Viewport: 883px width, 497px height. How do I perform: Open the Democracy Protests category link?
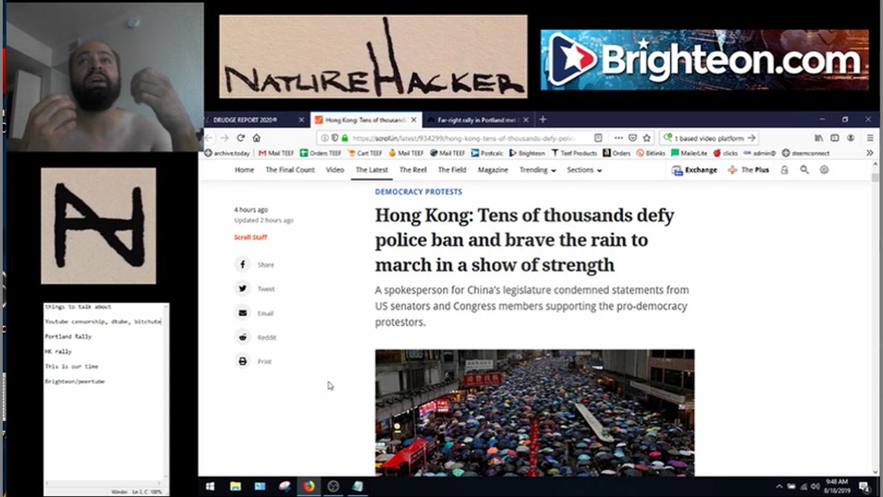click(418, 192)
